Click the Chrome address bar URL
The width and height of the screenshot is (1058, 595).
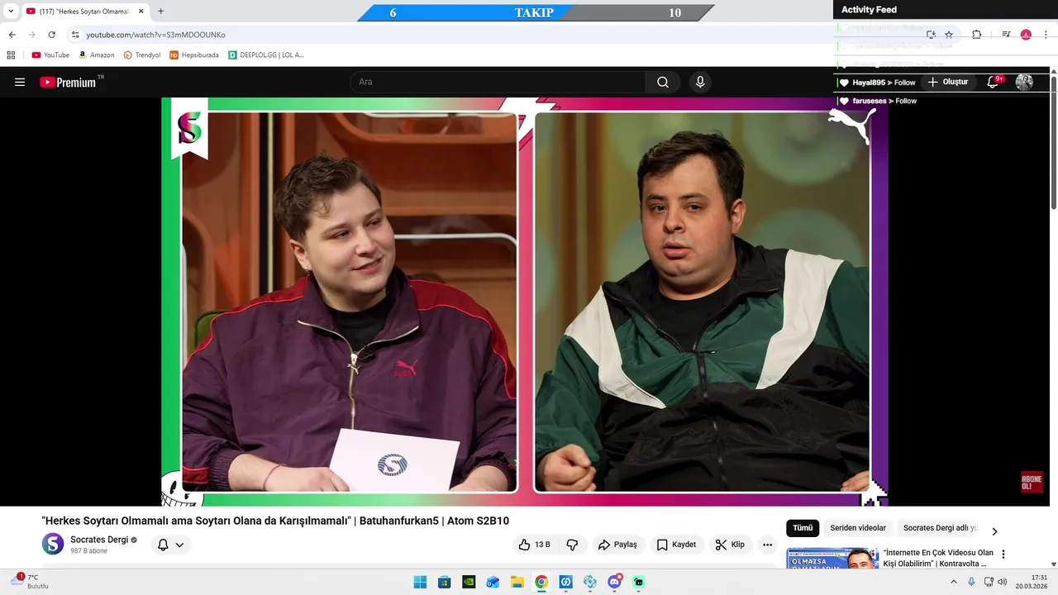click(x=155, y=35)
